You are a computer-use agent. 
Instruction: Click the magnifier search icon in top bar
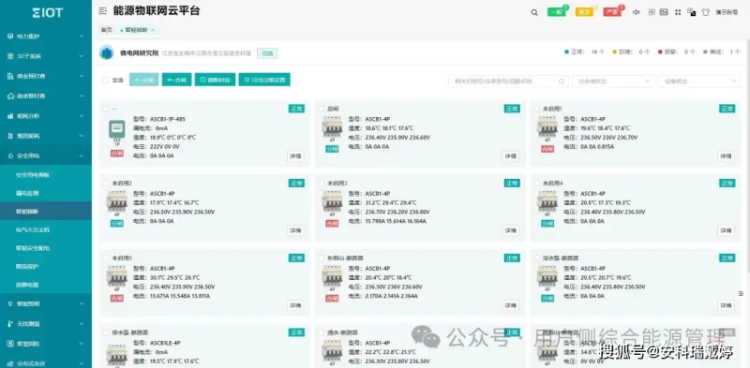click(x=534, y=12)
